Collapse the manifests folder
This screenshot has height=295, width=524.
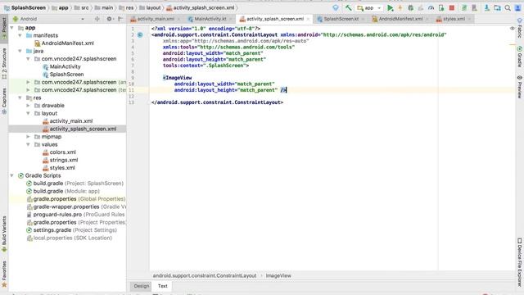click(20, 35)
